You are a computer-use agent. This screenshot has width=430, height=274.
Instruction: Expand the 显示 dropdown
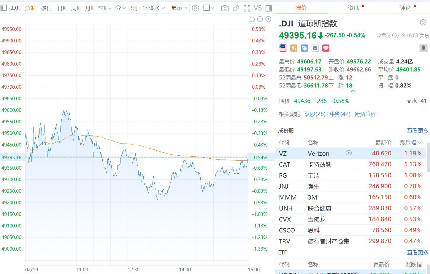tap(180, 8)
